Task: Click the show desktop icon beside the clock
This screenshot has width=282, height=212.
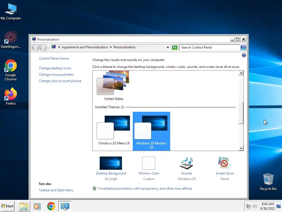Action: pyautogui.click(x=279, y=206)
